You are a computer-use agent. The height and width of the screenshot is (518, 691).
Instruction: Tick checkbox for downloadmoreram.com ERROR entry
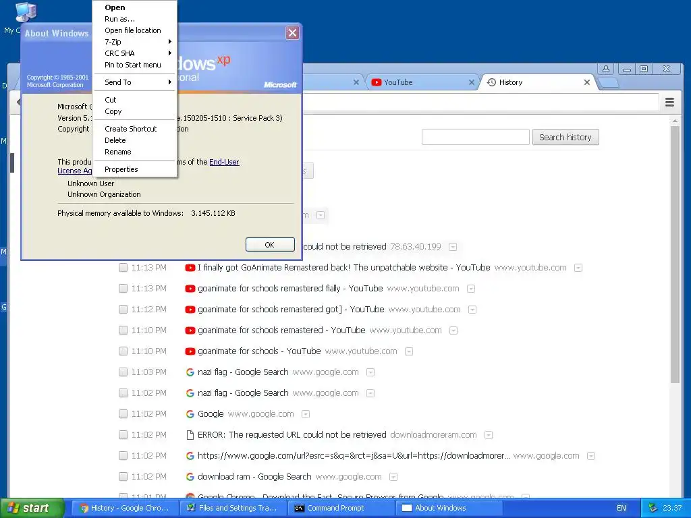pos(123,435)
